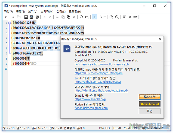
Task: Click the Notepad2 title bar app icon
Action: click(6, 6)
